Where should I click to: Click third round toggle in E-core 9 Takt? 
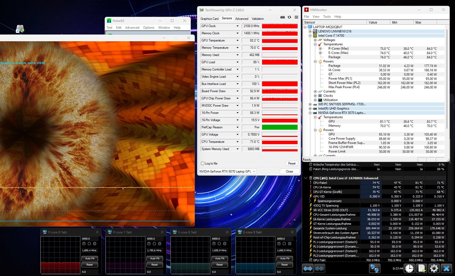(290, 244)
